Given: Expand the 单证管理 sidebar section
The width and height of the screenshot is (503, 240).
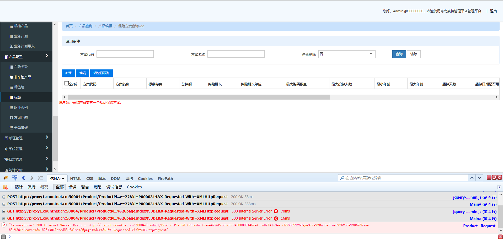Looking at the screenshot, I should pyautogui.click(x=26, y=138).
